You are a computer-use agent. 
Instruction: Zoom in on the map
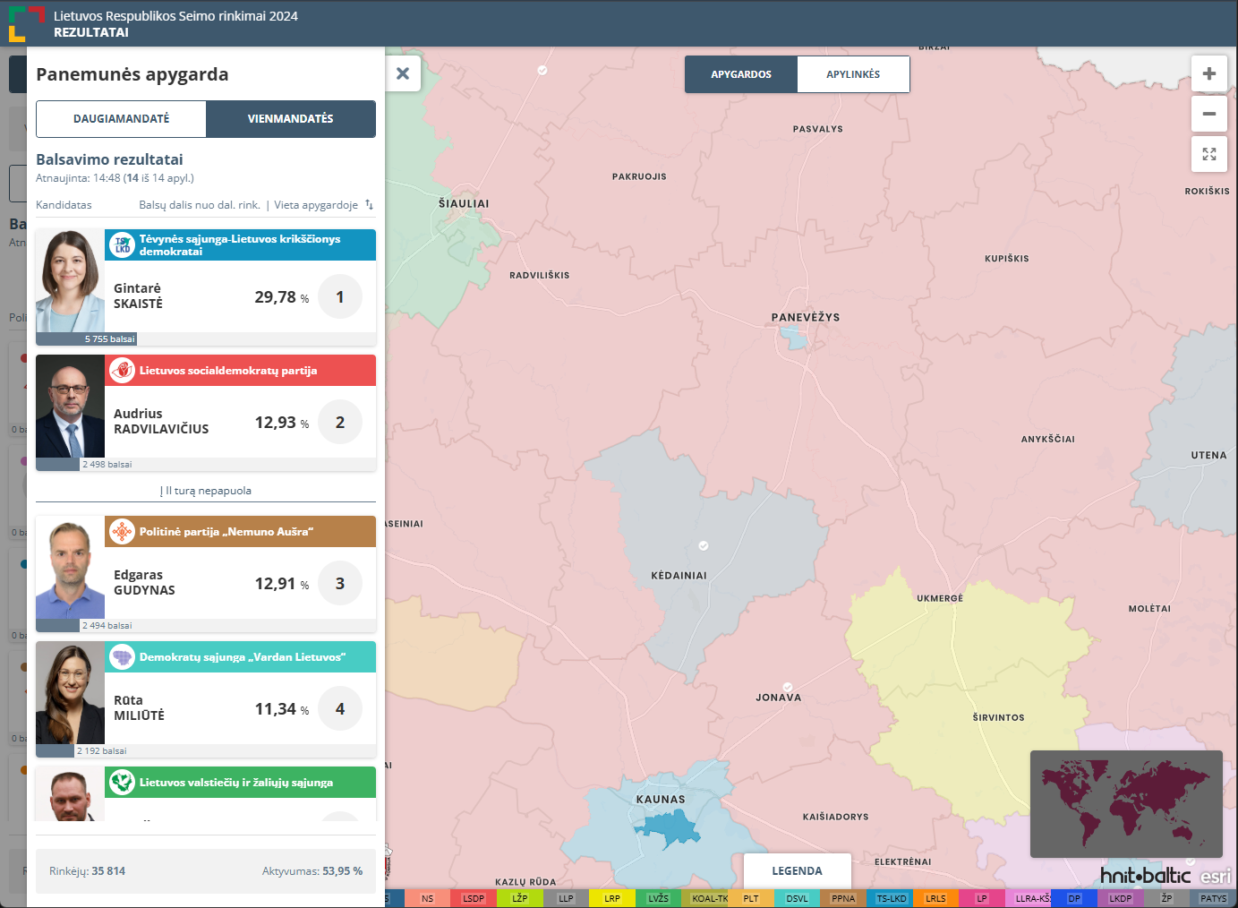(x=1209, y=73)
